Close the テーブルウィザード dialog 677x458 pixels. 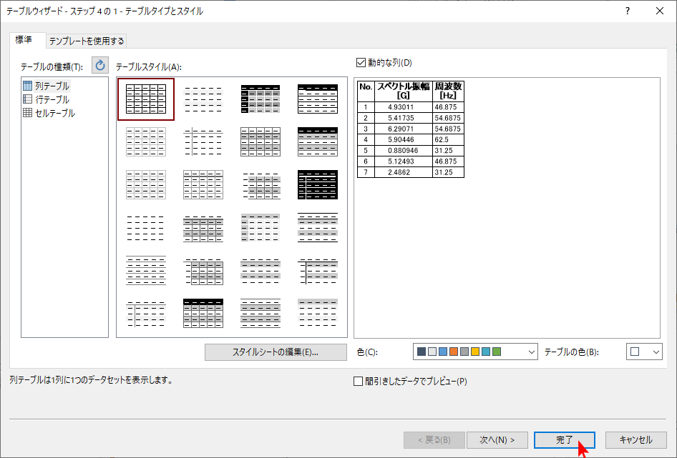(660, 11)
